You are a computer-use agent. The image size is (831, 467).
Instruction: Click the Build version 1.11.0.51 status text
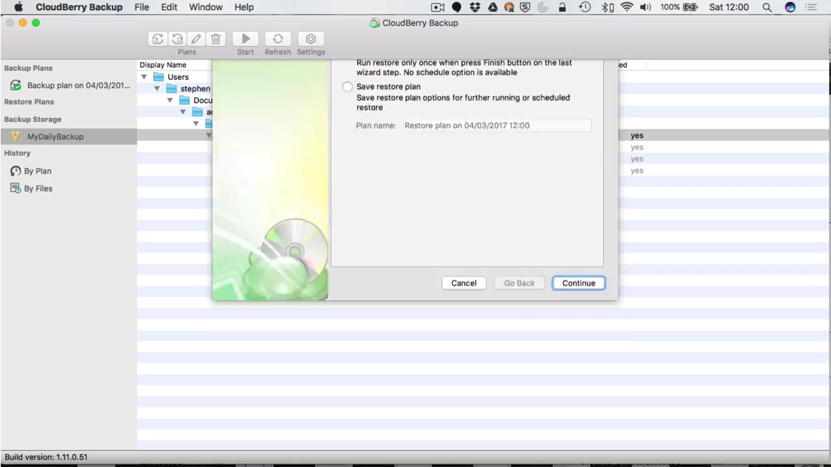[x=46, y=457]
